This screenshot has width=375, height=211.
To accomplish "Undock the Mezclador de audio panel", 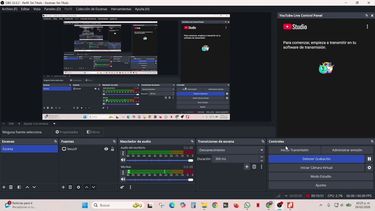I will (192, 142).
